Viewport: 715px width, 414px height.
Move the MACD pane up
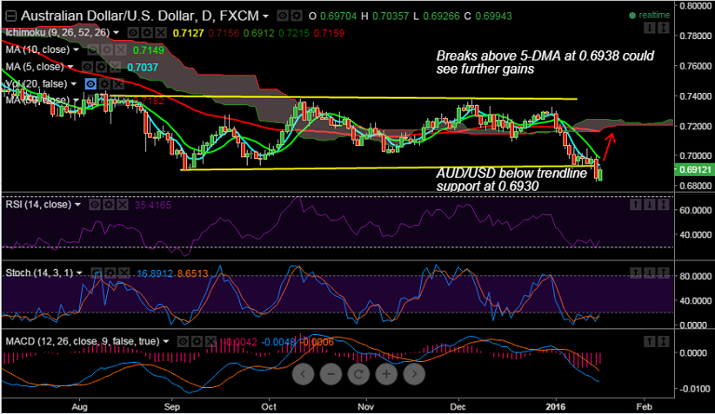[649, 341]
